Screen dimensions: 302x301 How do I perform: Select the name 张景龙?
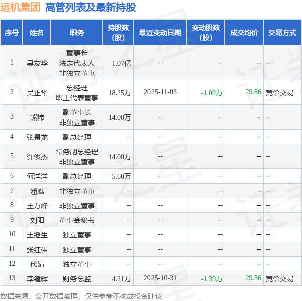tap(37, 137)
